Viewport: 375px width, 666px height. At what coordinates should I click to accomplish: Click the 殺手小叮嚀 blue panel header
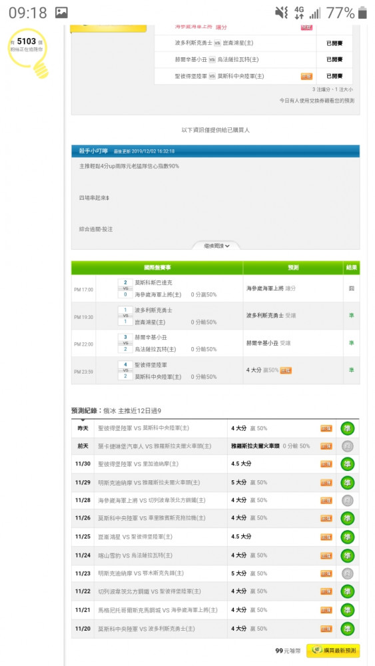(215, 151)
